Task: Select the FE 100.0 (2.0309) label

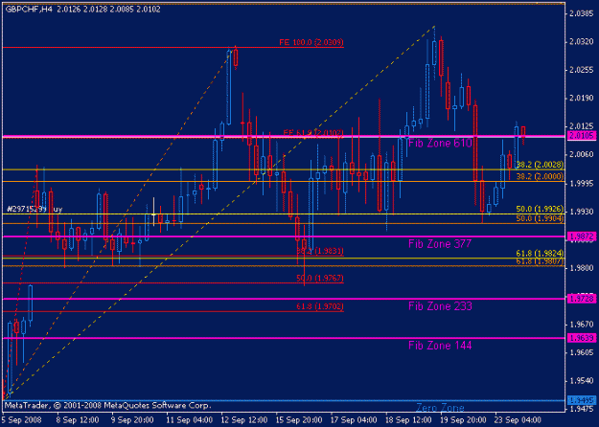Action: pos(311,42)
